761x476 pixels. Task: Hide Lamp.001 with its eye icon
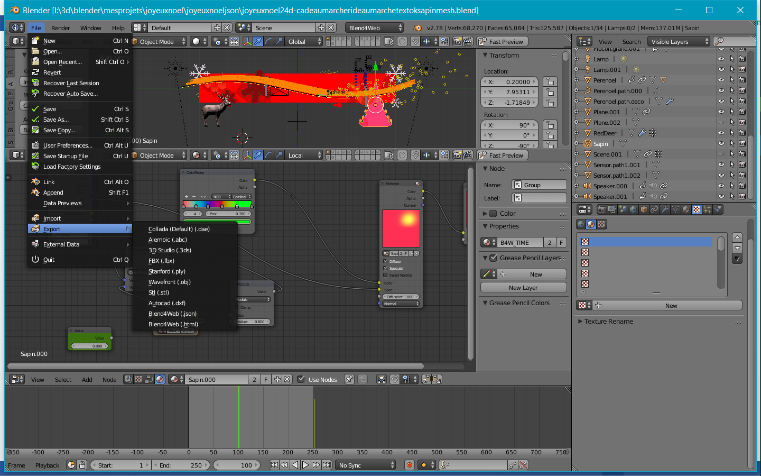coord(721,69)
